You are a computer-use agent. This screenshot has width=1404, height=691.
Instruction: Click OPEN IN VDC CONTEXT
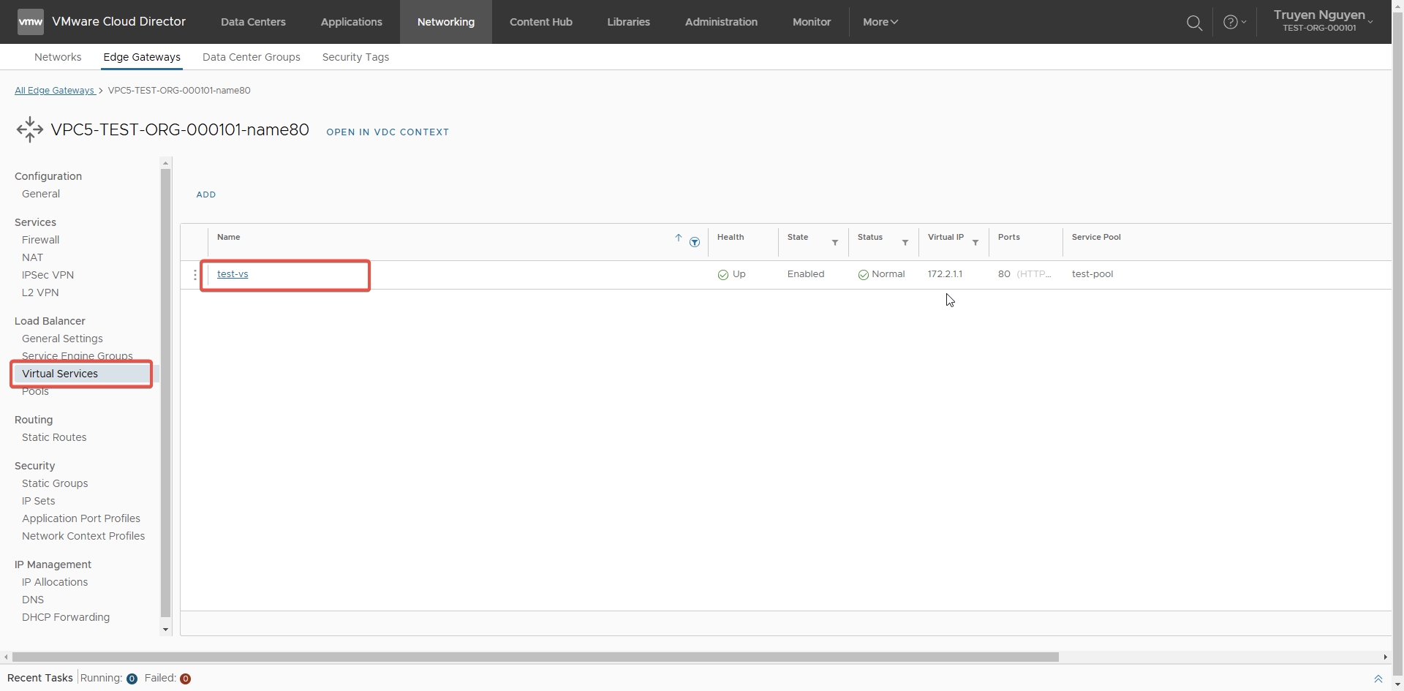(x=387, y=132)
